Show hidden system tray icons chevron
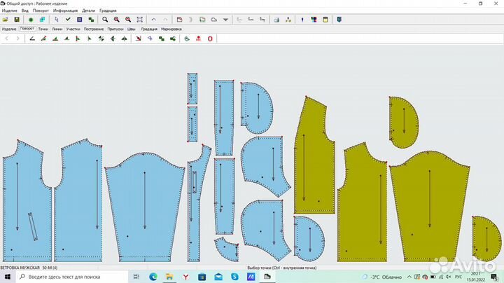Screen dimensions: 504x283 [x=409, y=277]
